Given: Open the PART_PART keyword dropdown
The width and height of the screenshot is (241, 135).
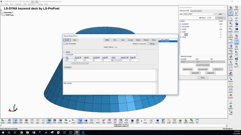Looking at the screenshot, I should [x=214, y=14].
